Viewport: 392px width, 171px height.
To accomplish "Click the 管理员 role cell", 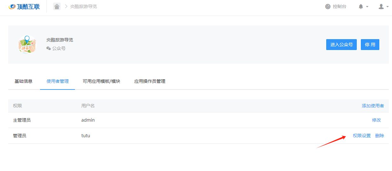I will (20, 136).
